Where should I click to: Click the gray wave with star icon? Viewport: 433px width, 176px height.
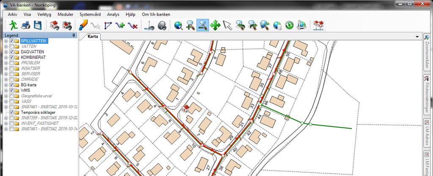pos(96,26)
